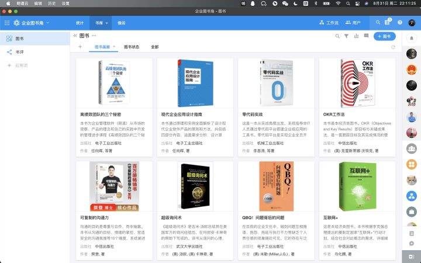The image size is (421, 263).
Task: Open the app grid launcher icon
Action: 7,23
